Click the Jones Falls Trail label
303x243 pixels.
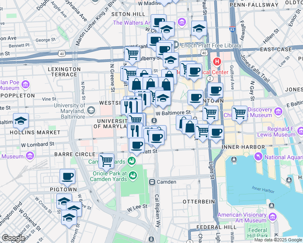(255, 68)
